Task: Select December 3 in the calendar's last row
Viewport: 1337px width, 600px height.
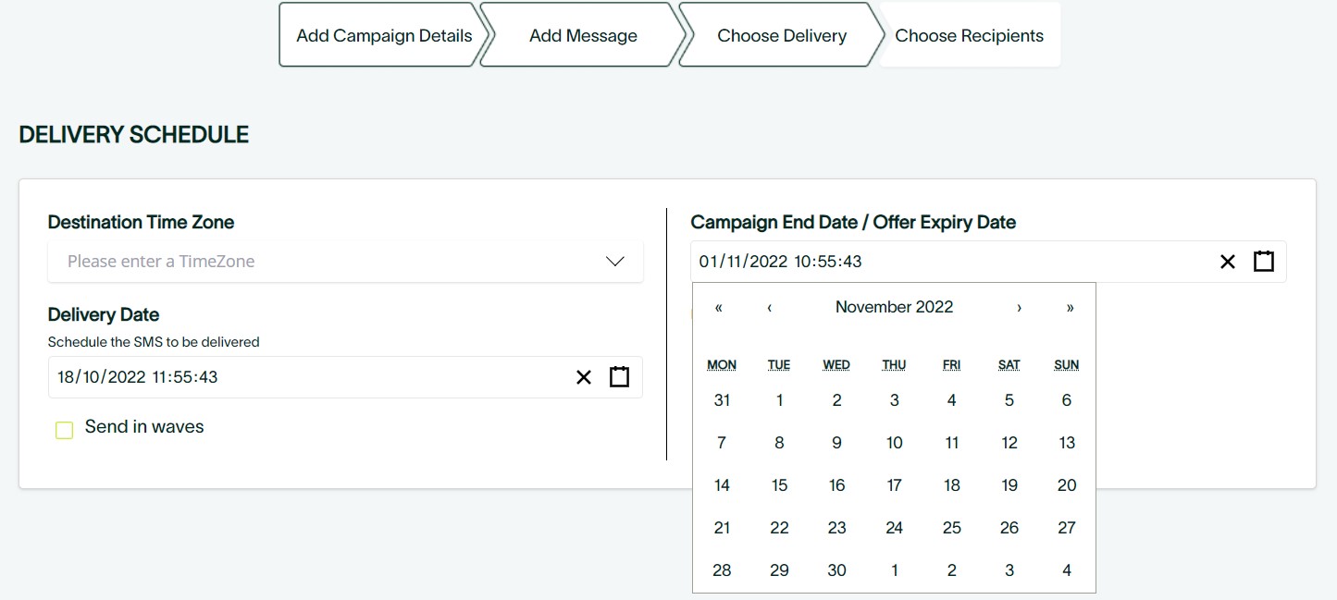Action: click(1009, 570)
